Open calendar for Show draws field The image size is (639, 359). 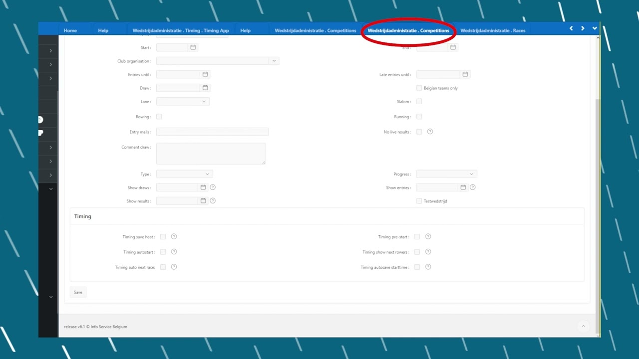click(203, 187)
